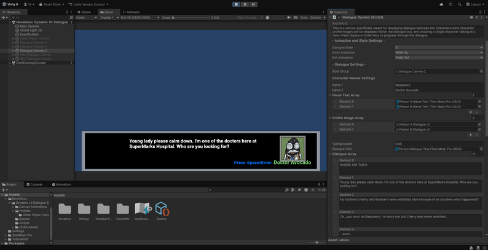Toggle the Dialogue System script enabled checkbox
This screenshot has height=250, width=488.
pos(339,17)
